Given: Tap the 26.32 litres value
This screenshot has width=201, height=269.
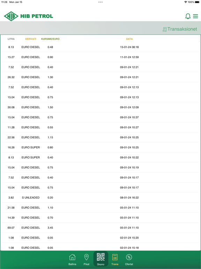Looking at the screenshot, I should (x=11, y=77).
